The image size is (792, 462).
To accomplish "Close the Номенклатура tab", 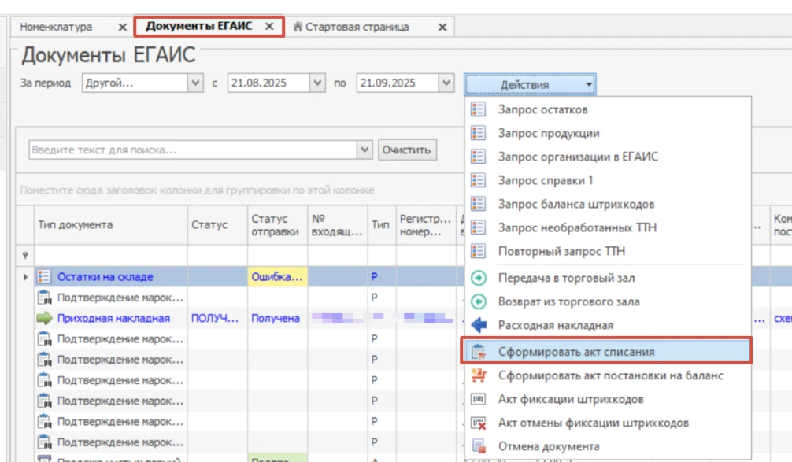I will [122, 28].
